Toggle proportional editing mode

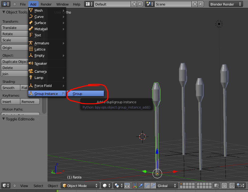coord(224,186)
